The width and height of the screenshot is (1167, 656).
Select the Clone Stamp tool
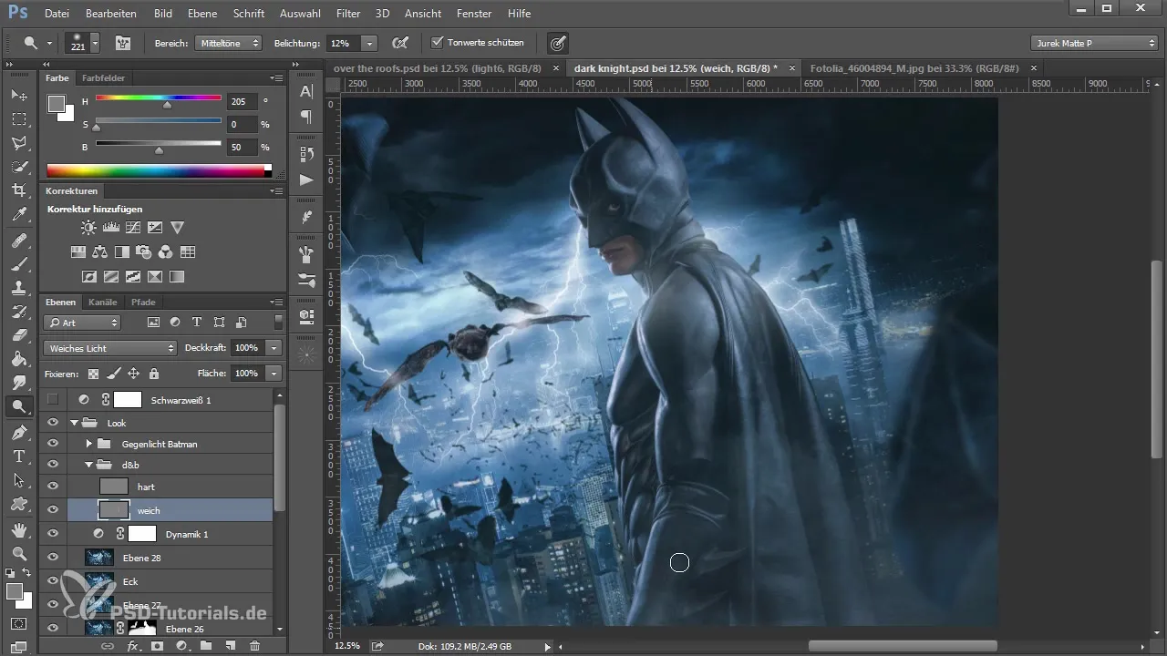click(x=18, y=288)
